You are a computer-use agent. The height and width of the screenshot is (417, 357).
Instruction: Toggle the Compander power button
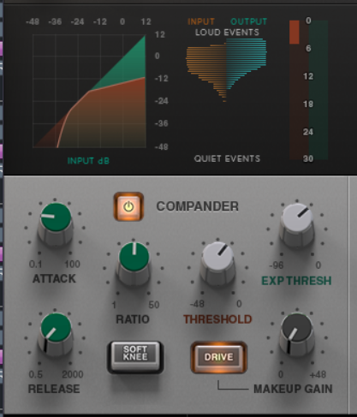128,206
